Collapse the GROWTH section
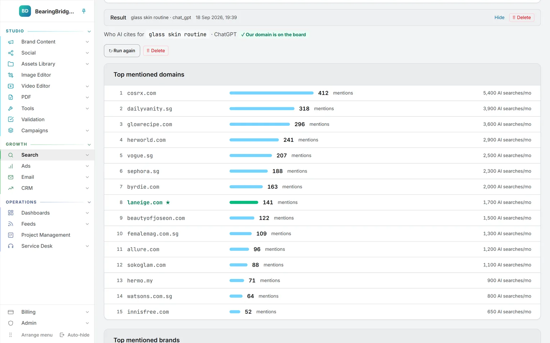The height and width of the screenshot is (343, 550). (x=89, y=145)
